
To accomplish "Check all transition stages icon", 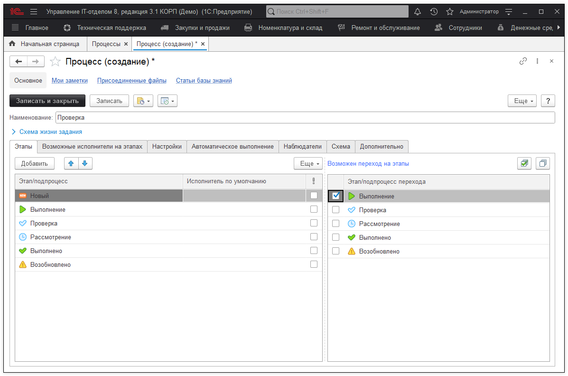I will click(x=524, y=163).
